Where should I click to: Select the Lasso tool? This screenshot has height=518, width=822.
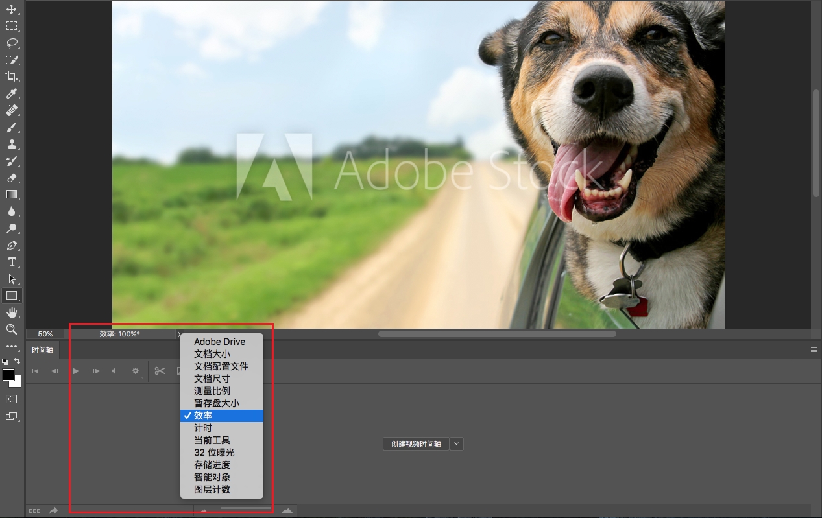point(12,43)
